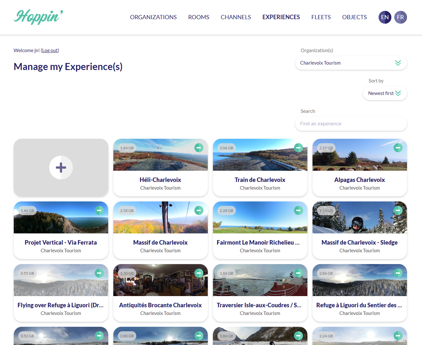Click Charlevoix Tourism under Massif de Charlevoix - Sledge

click(x=359, y=251)
